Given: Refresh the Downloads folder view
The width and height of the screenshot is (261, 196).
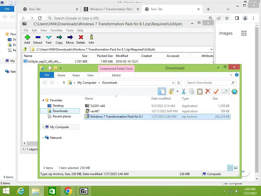Looking at the screenshot, I should 179,83.
